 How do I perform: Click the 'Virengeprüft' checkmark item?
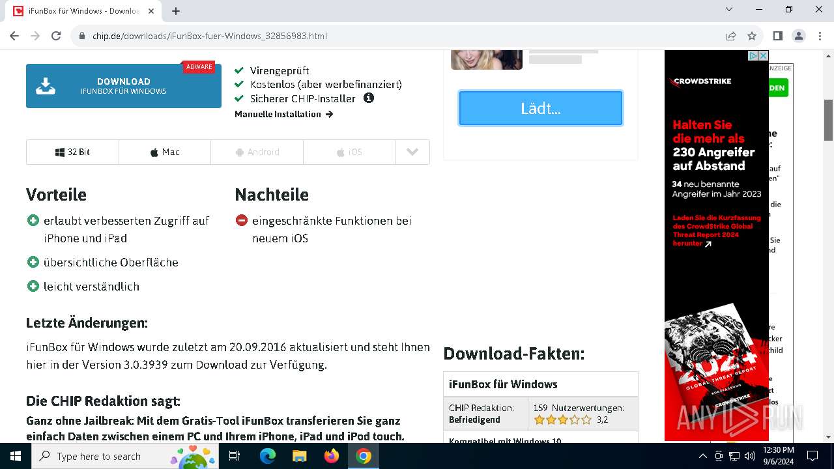pos(272,70)
